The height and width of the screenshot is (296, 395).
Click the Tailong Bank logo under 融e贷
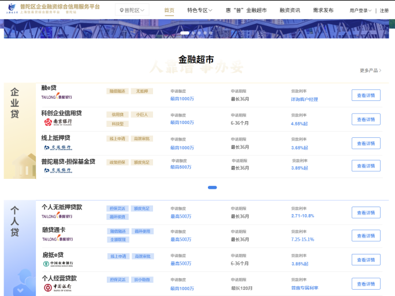pyautogui.click(x=57, y=97)
